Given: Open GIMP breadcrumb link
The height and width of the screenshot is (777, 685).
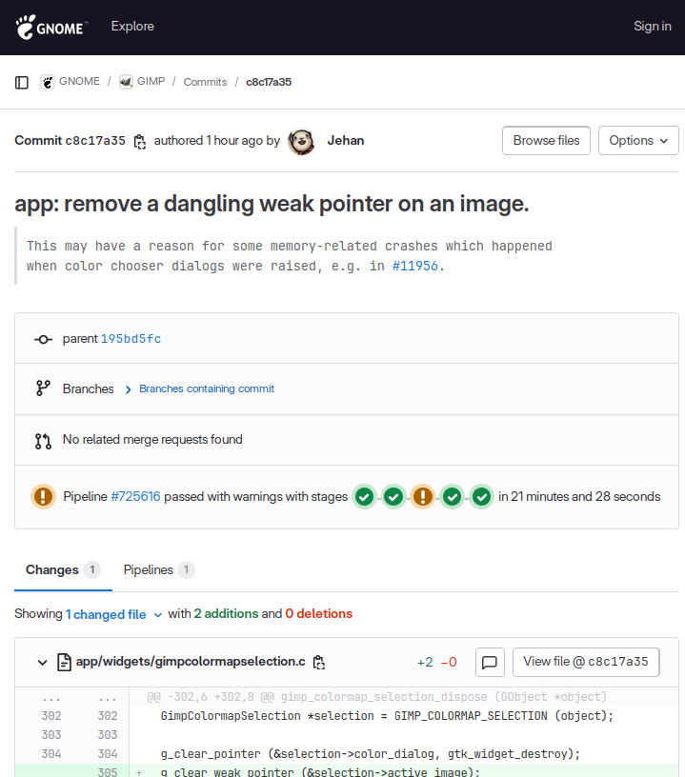Looking at the screenshot, I should [x=151, y=81].
